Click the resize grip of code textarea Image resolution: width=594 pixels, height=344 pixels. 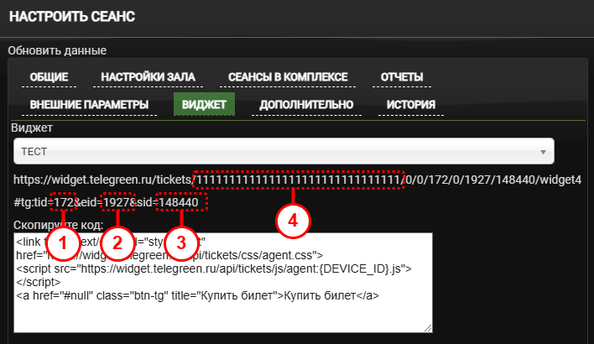pyautogui.click(x=427, y=328)
